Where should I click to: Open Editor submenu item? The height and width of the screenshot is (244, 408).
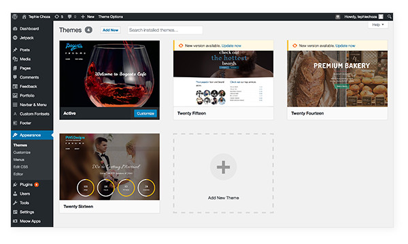18,174
